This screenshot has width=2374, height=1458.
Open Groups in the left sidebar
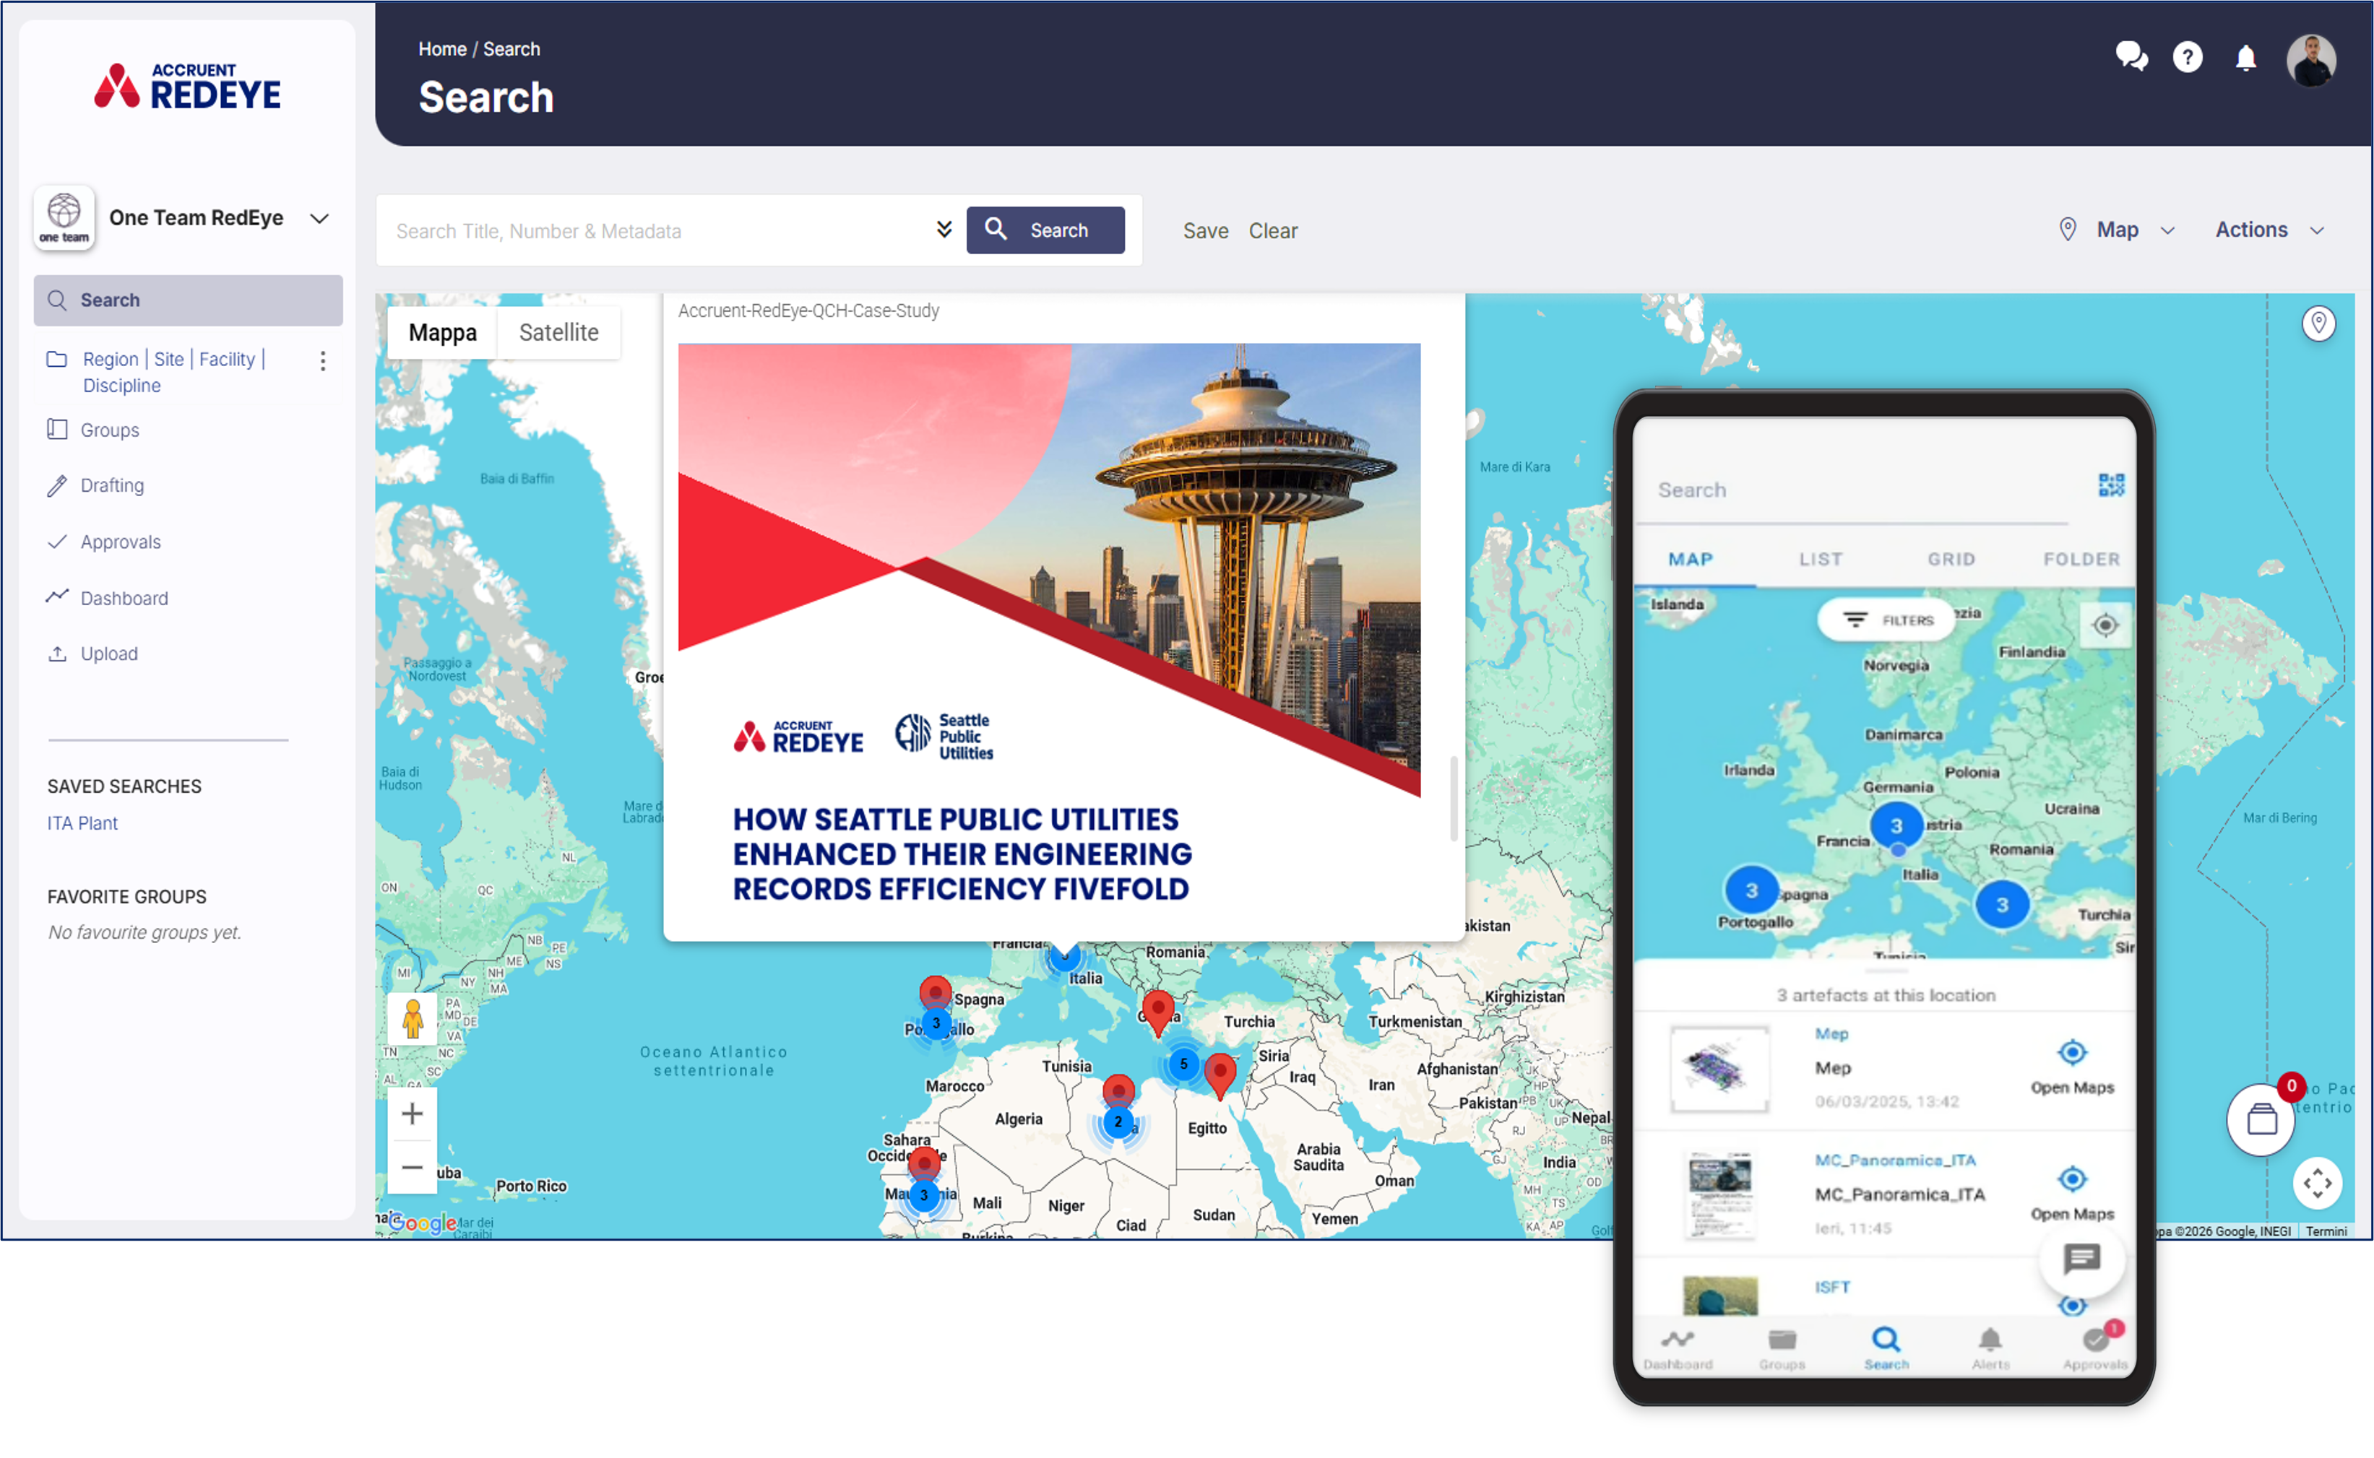[109, 430]
